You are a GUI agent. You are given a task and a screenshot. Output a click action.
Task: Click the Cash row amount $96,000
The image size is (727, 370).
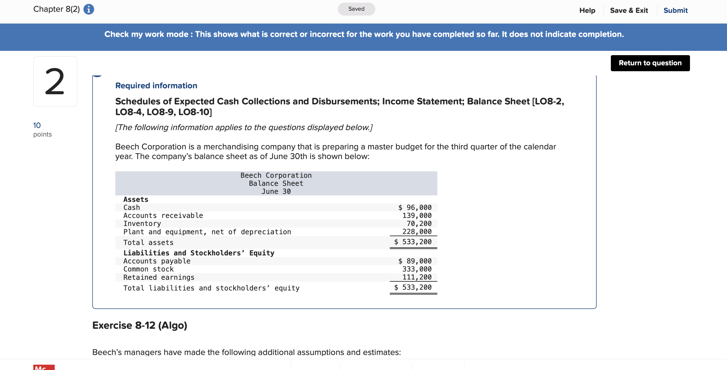(414, 207)
